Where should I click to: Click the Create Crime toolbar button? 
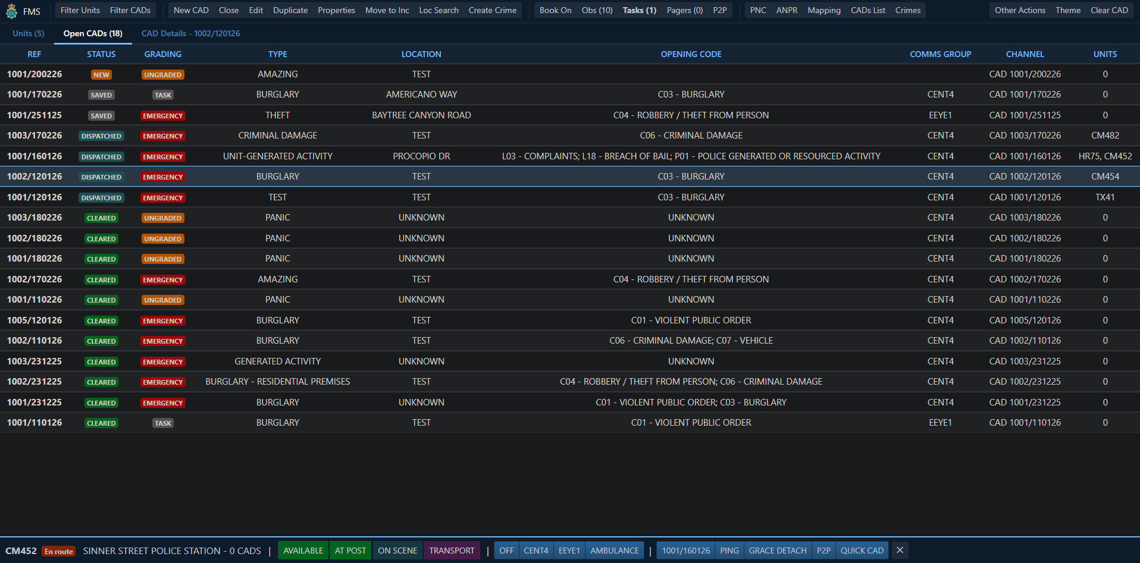[492, 10]
